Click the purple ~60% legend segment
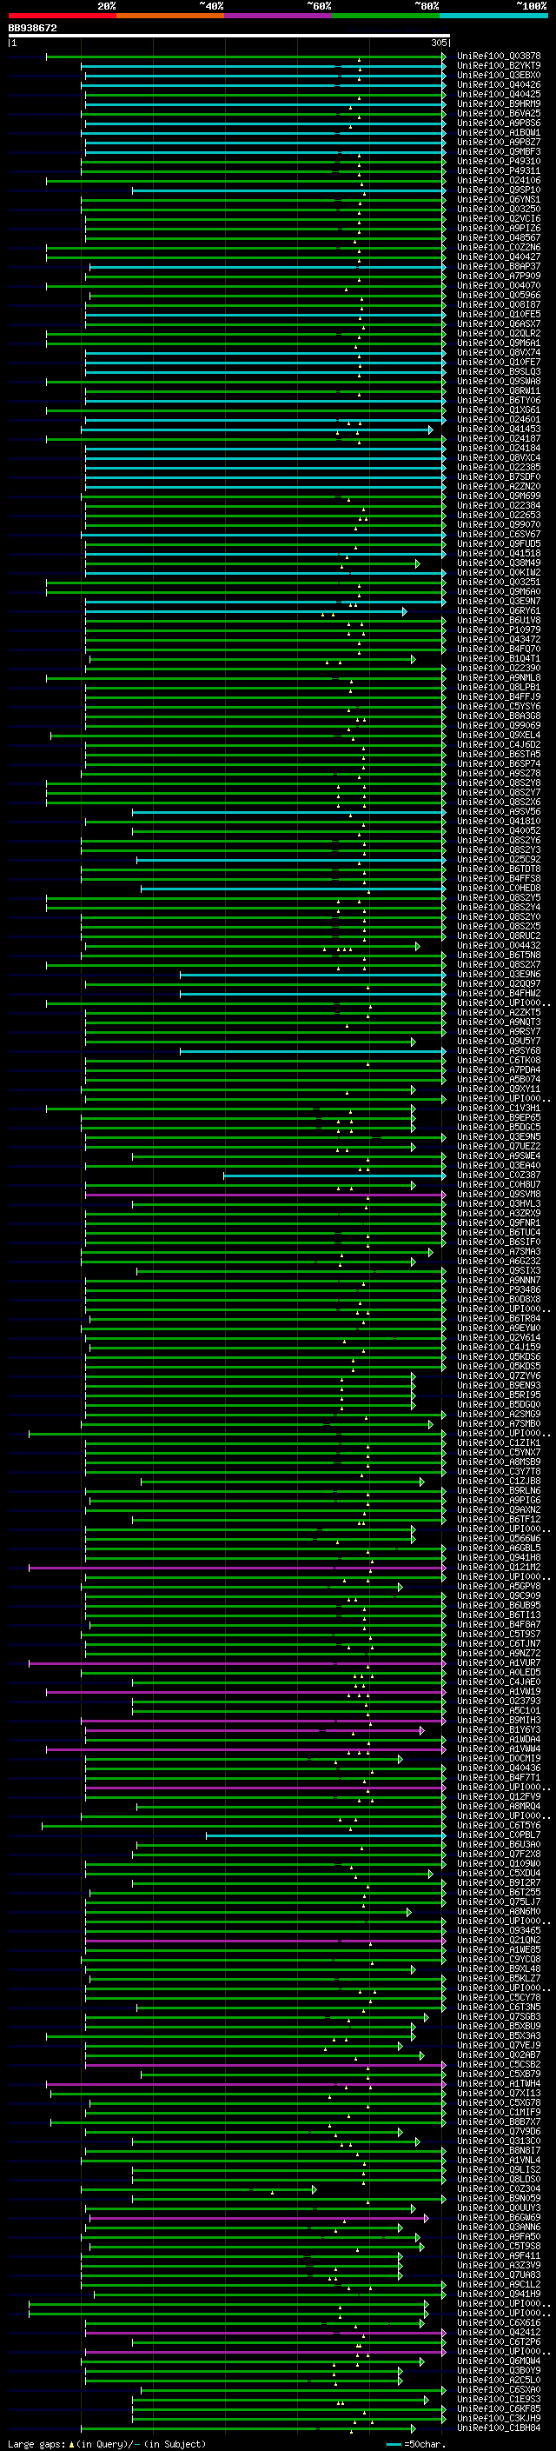Image resolution: width=556 pixels, height=2451 pixels. (x=279, y=16)
